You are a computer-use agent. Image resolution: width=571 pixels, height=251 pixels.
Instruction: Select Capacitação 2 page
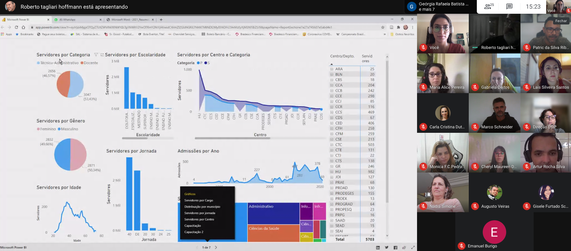(x=194, y=232)
